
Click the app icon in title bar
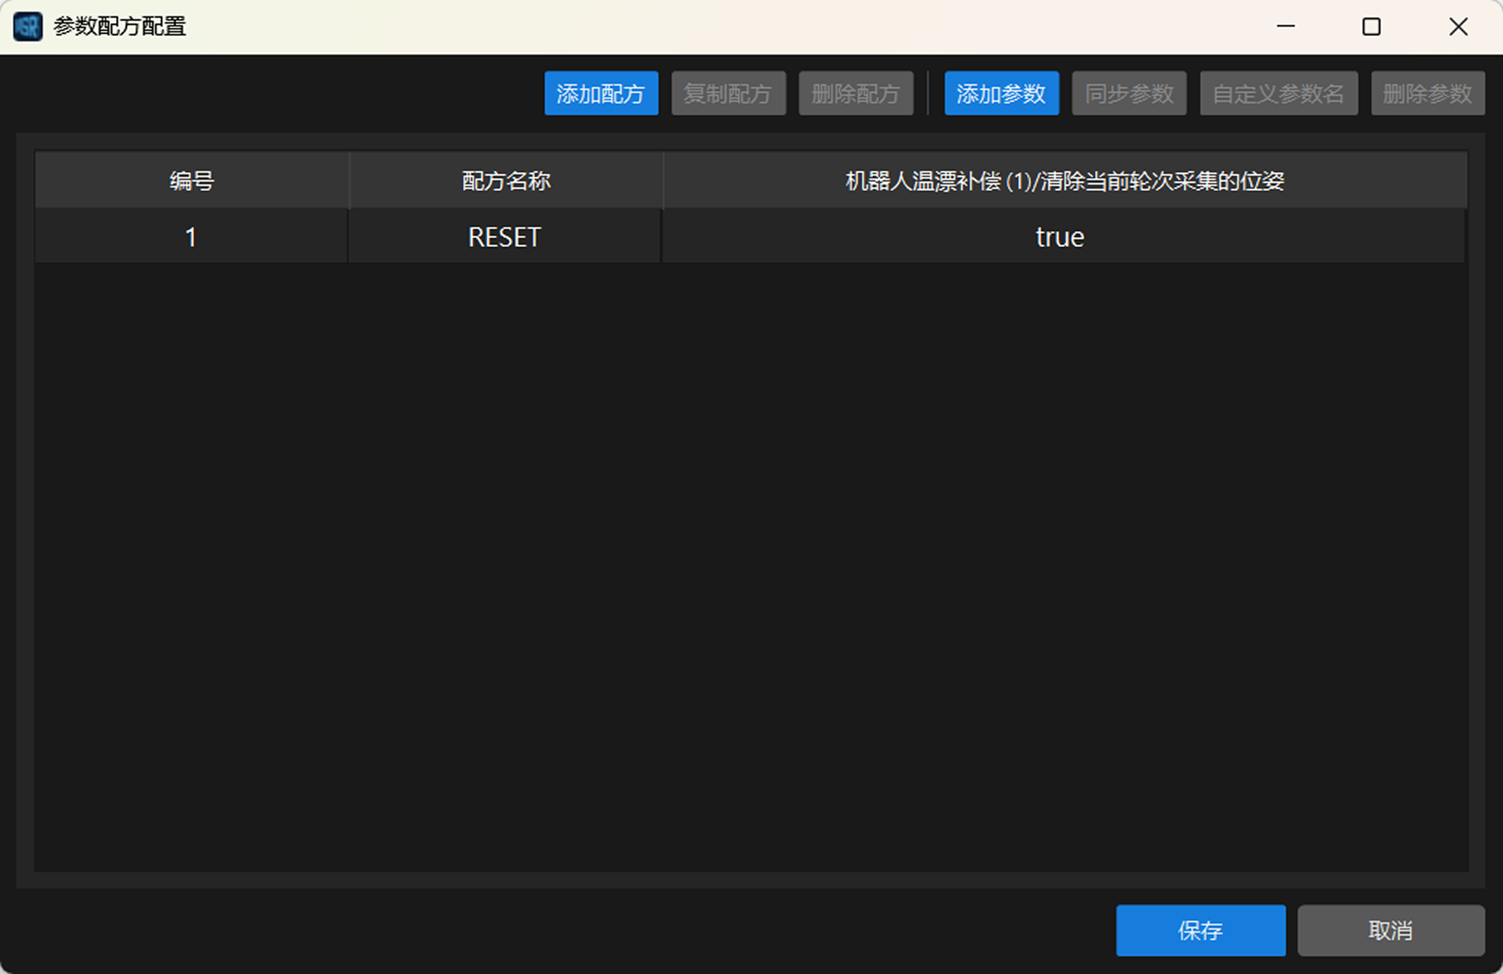coord(28,27)
